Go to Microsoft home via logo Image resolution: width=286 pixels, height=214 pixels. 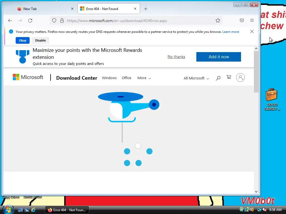coord(28,77)
